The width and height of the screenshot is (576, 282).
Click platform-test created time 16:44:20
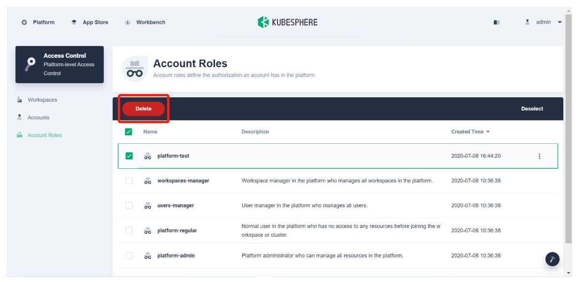coord(476,156)
